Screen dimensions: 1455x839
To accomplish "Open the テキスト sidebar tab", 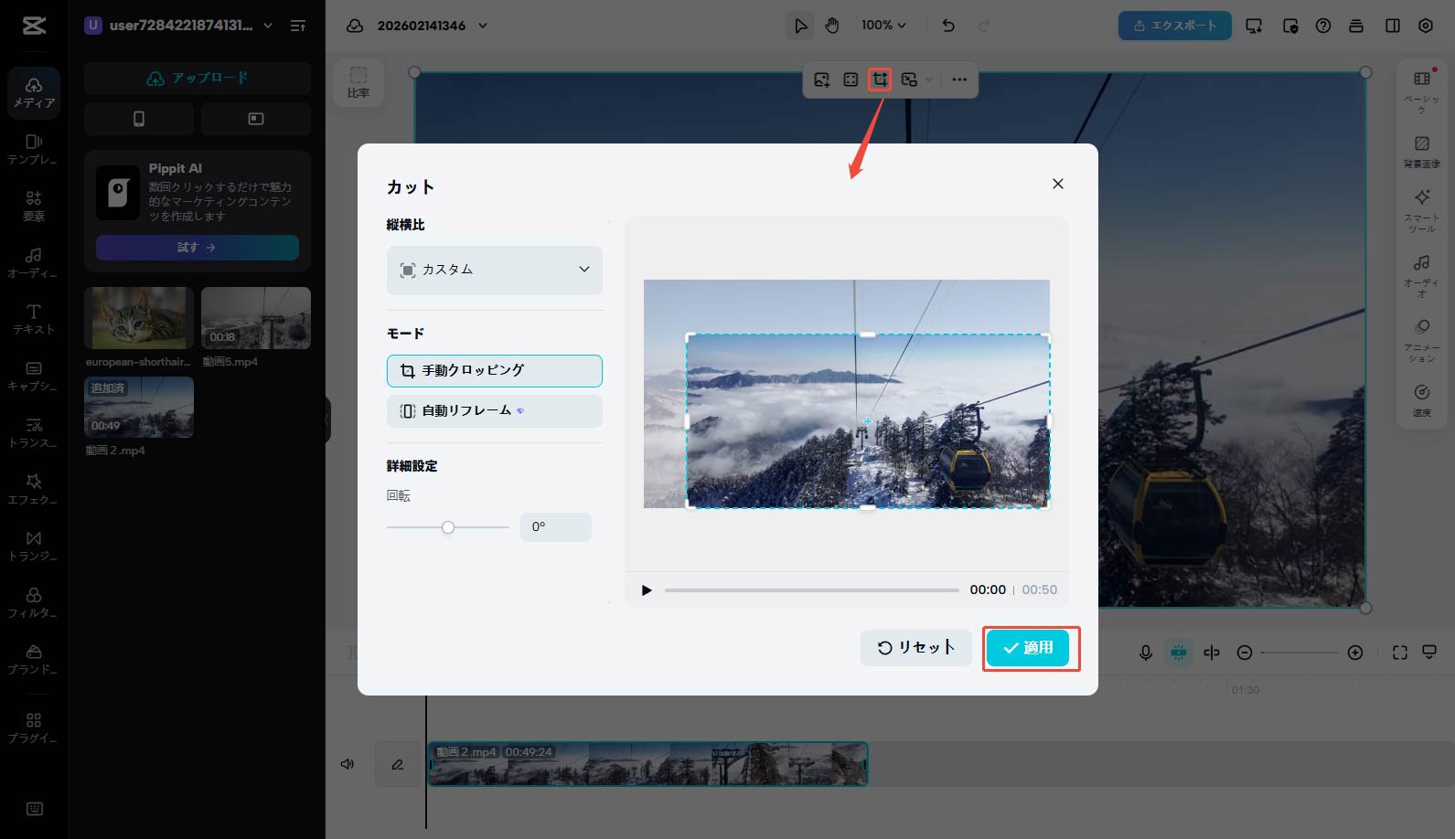I will coord(34,319).
